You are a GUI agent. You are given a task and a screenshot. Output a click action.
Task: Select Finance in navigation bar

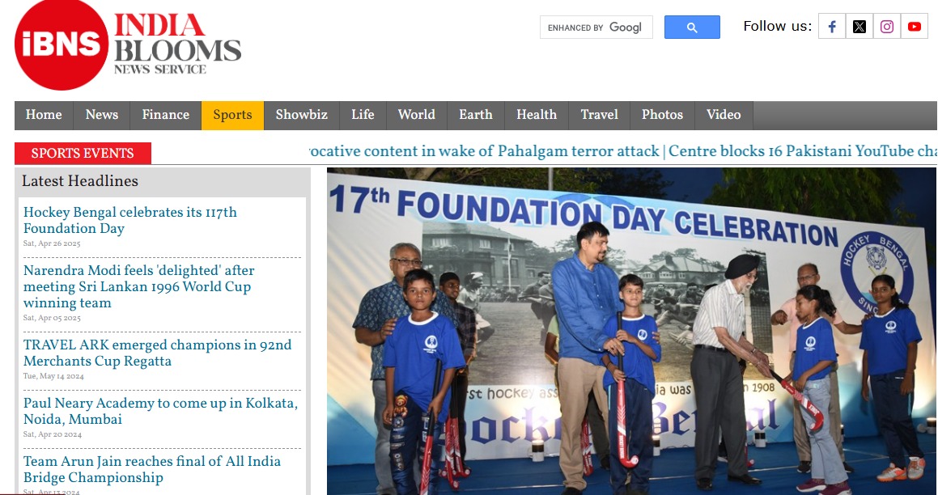[166, 115]
